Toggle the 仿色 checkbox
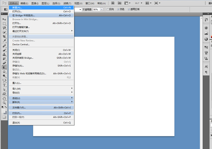Image resolution: width=212 pixels, height=149 pixels. [118, 9]
